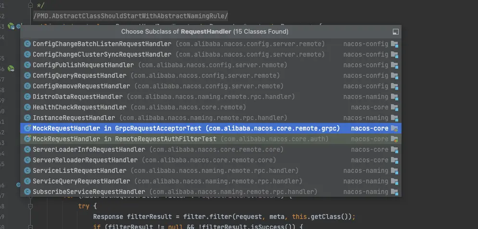The height and width of the screenshot is (229, 478).
Task: Click class icon of ConfigQueryRequestHandler
Action: (27, 75)
